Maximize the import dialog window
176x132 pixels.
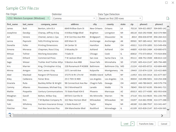coord(167,3)
